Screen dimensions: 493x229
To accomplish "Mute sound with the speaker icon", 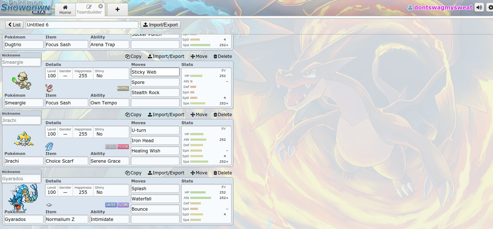I will [479, 7].
